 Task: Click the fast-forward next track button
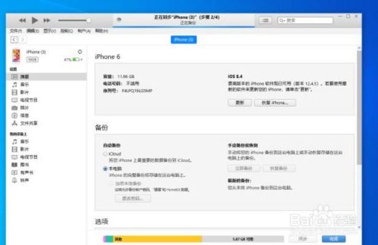click(47, 20)
